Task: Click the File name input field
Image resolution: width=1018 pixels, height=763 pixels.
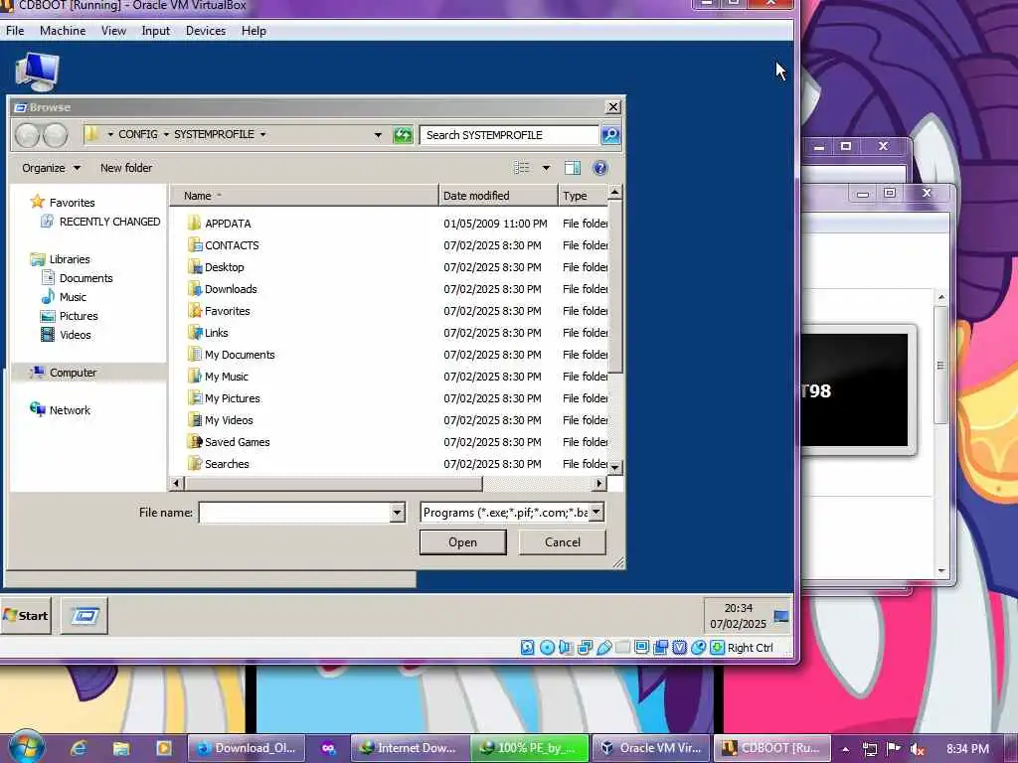Action: (294, 513)
